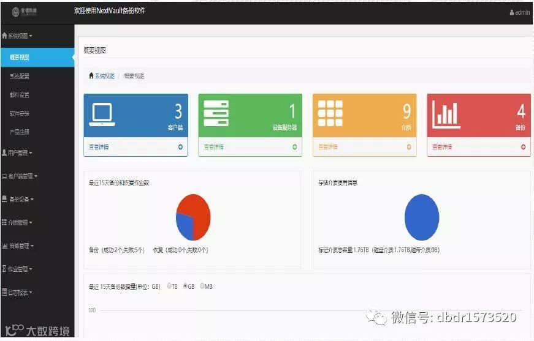Viewport: 534px width, 341px height.
Task: Select the GB unit radio button
Action: (185, 286)
